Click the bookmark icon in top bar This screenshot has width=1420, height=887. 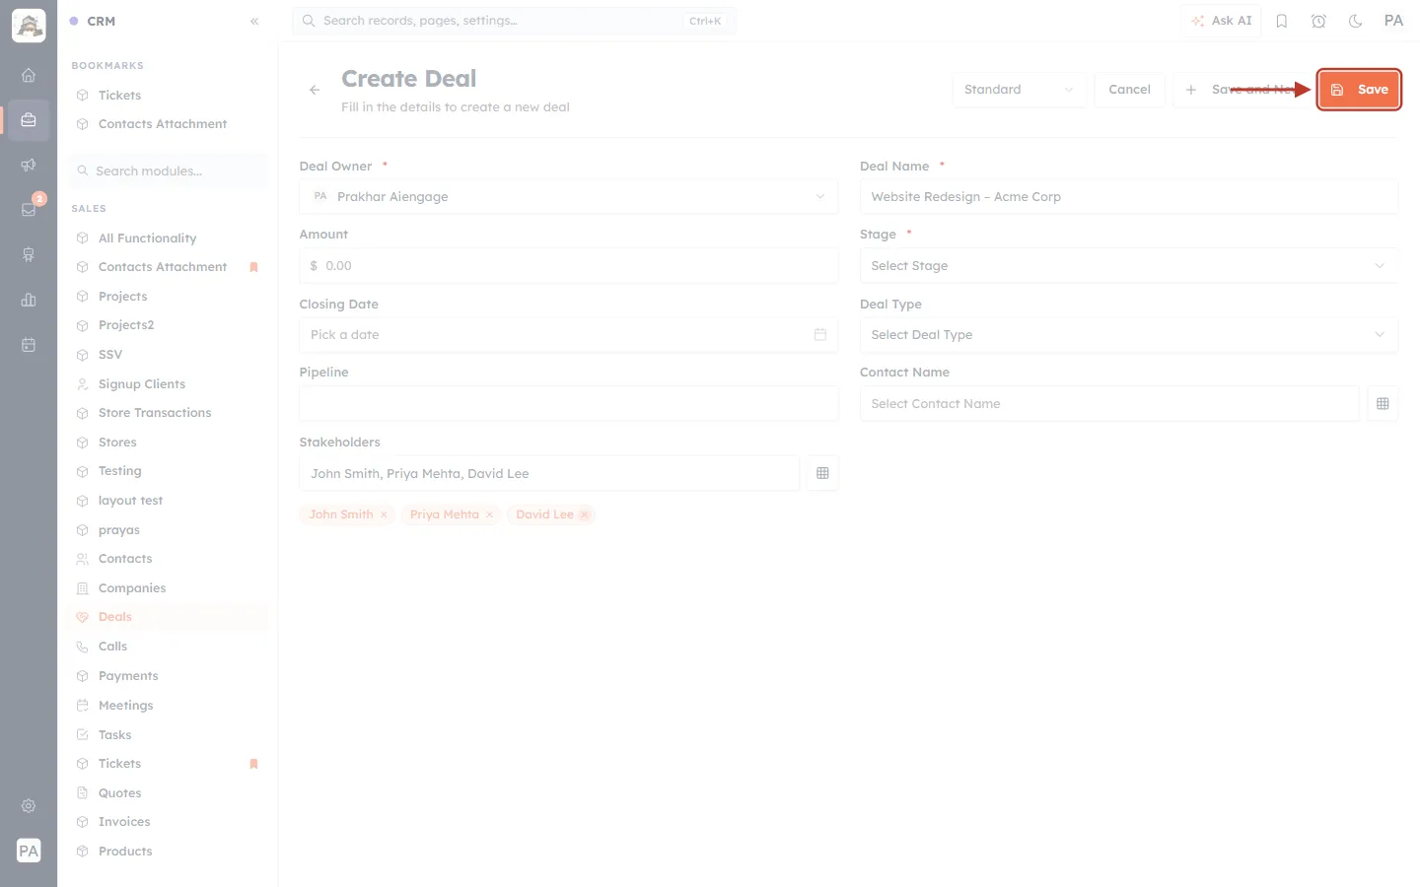pyautogui.click(x=1282, y=21)
